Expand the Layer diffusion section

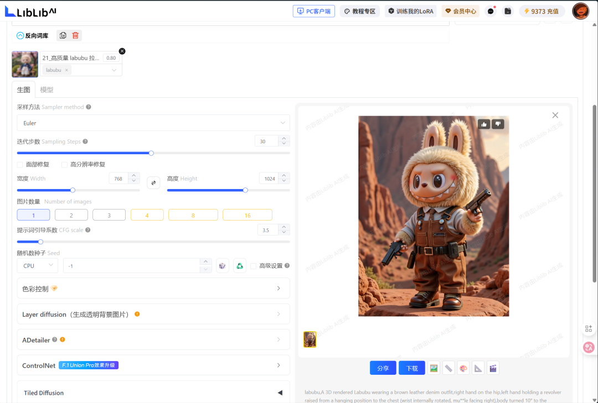(153, 314)
